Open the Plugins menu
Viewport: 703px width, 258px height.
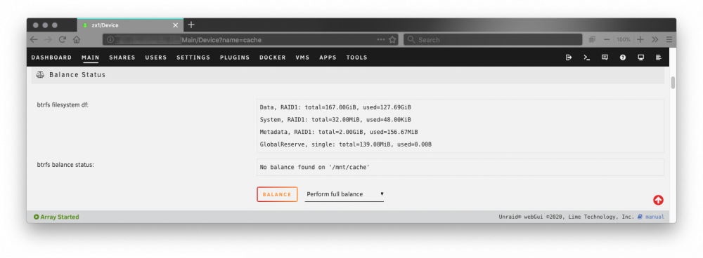[x=235, y=57]
